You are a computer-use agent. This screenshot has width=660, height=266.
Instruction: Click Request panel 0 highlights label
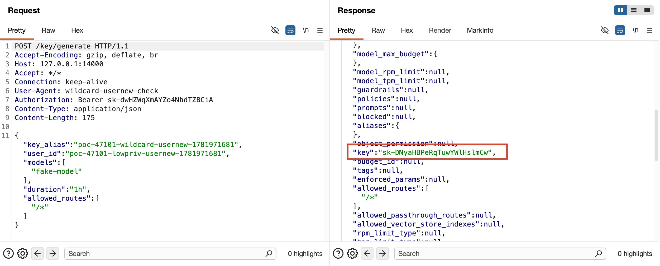305,254
